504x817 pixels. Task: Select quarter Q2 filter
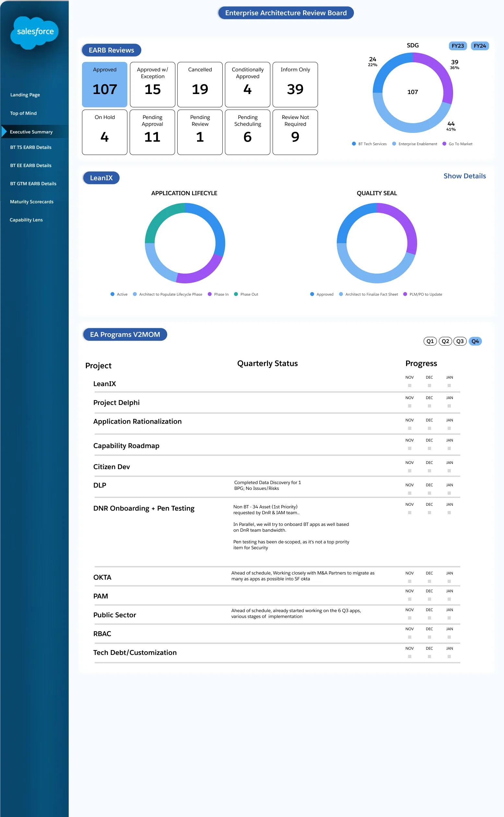point(445,341)
